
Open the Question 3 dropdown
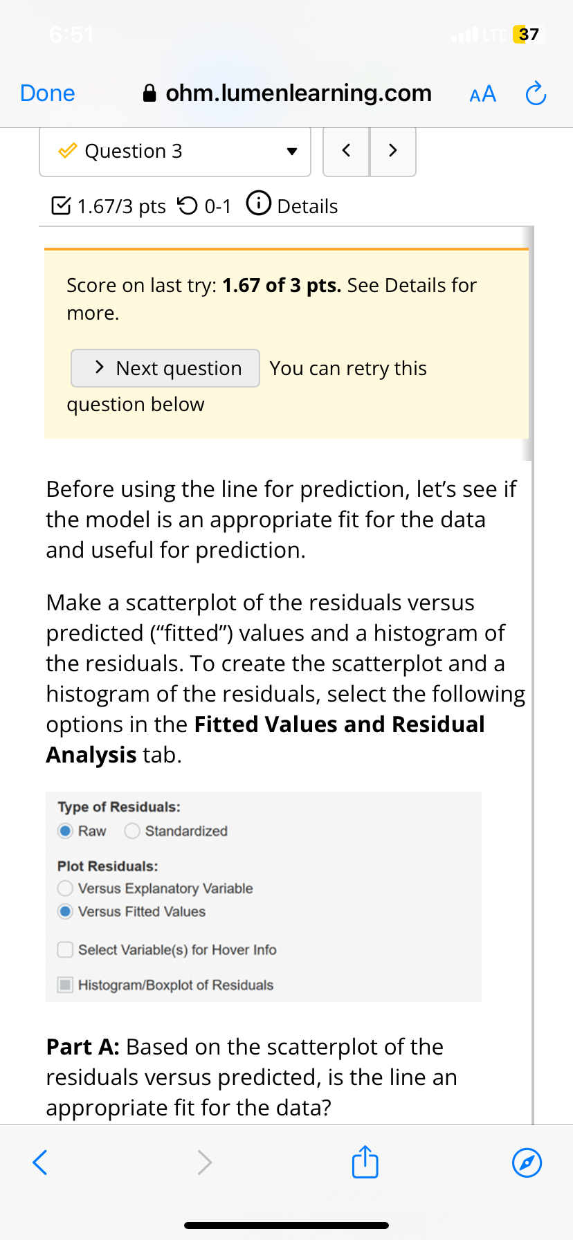(x=292, y=151)
